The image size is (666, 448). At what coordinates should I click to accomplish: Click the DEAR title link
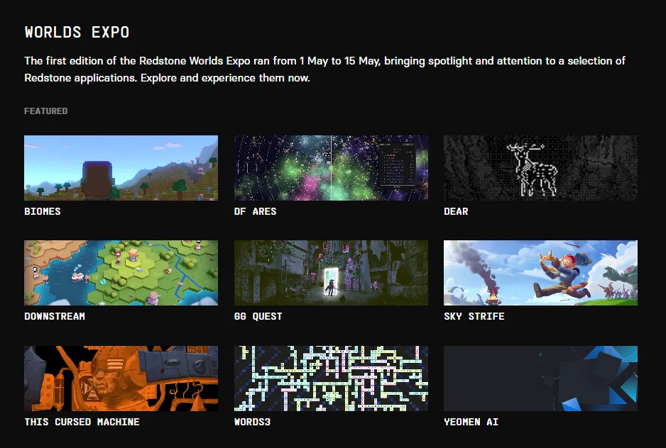point(456,211)
